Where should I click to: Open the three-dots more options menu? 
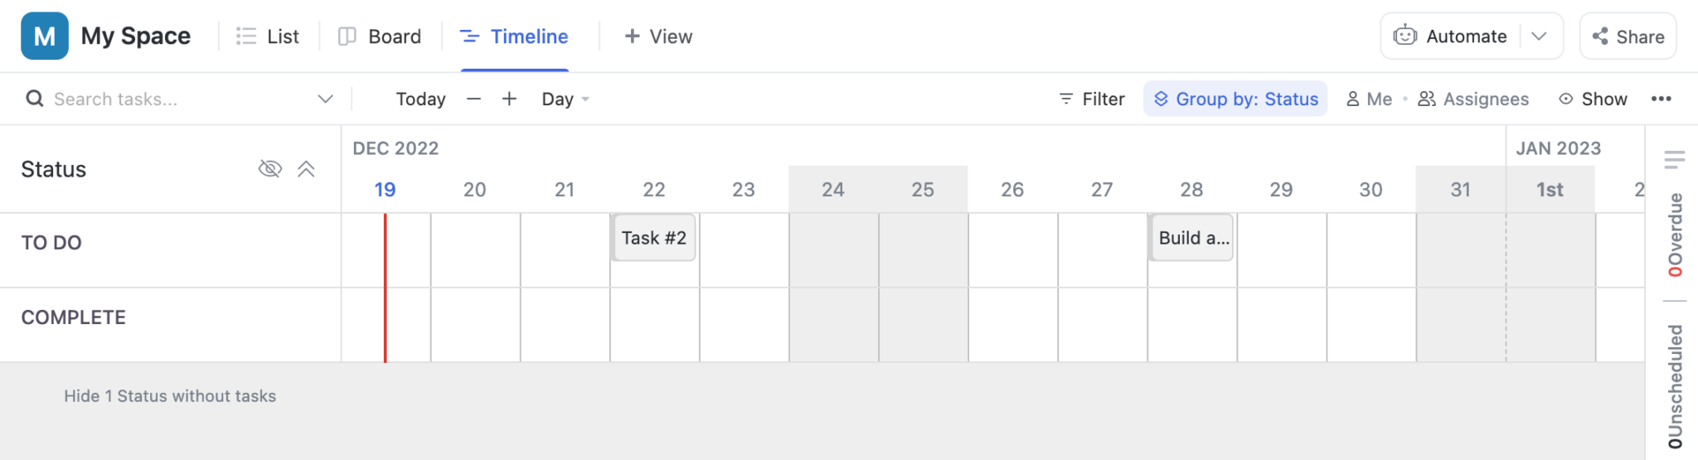(1661, 99)
